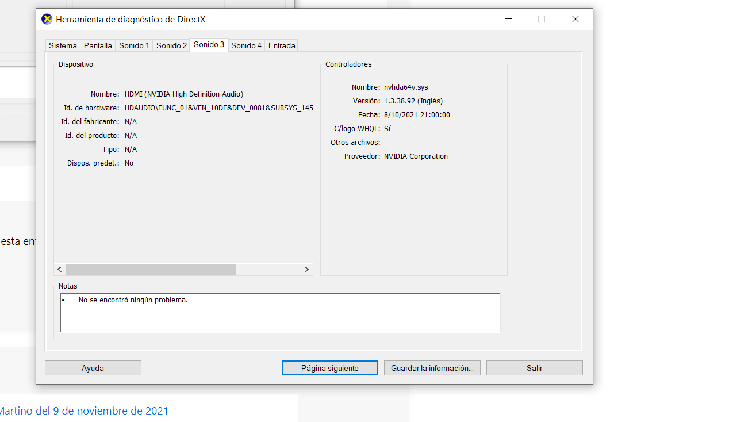
Task: Select the Sonido 3 tab
Action: click(x=209, y=44)
